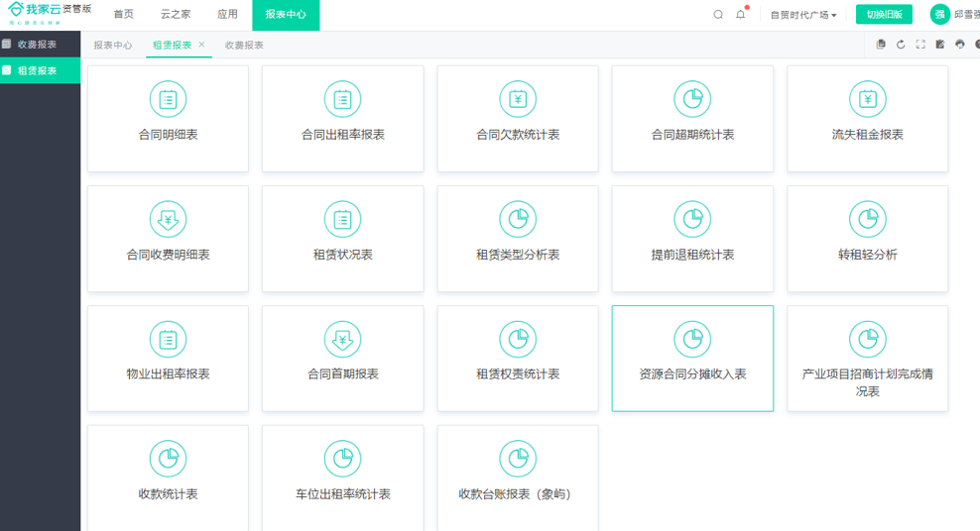This screenshot has height=531, width=980.
Task: Close the 租赁报表 tab
Action: 201,45
